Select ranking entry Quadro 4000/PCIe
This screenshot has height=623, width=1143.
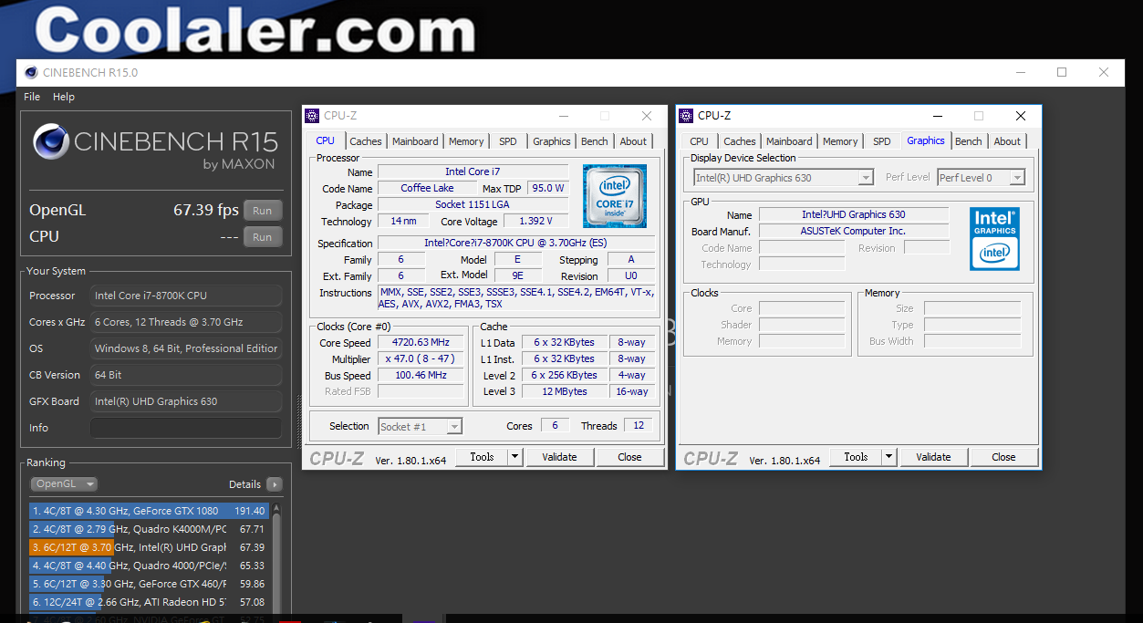click(151, 566)
